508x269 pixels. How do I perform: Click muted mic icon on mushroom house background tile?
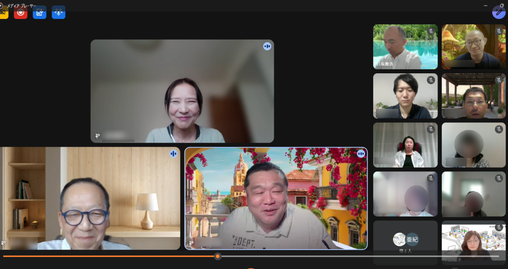pos(499,31)
